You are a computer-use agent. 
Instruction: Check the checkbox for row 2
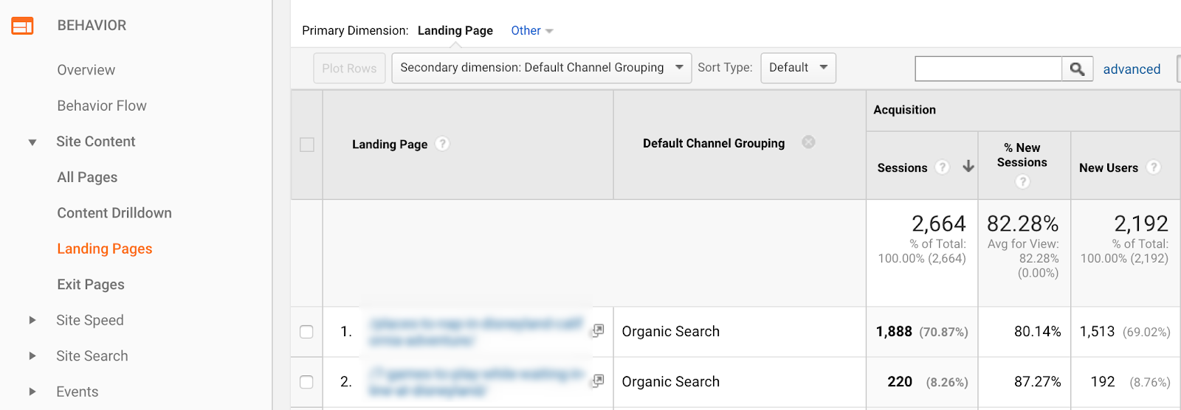pos(307,382)
